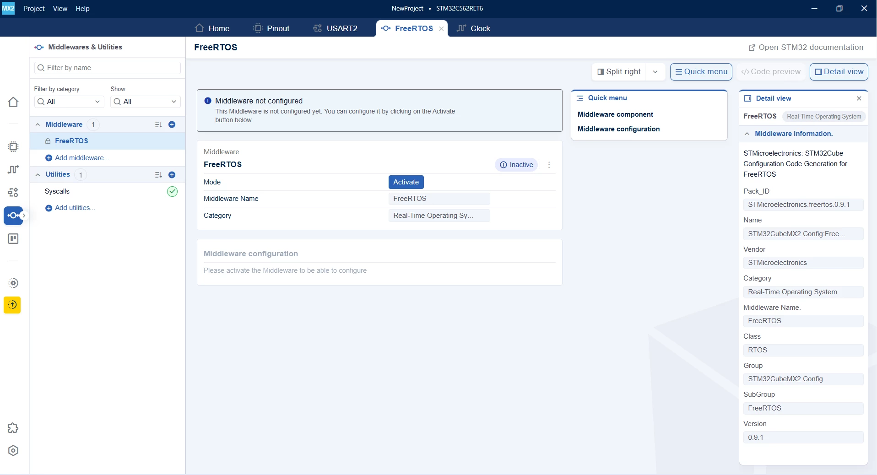877x475 pixels.
Task: Close the FreeRTOS tab
Action: coord(441,28)
